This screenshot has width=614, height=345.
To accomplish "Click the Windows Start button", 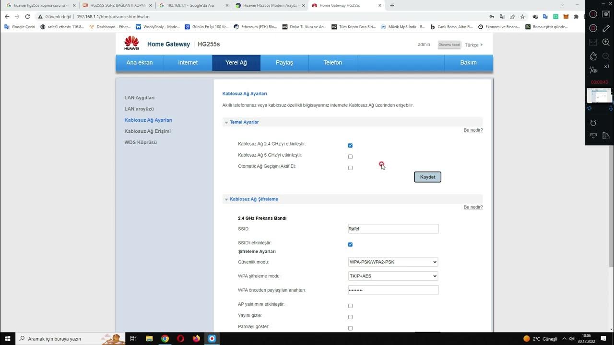I will coord(7,338).
